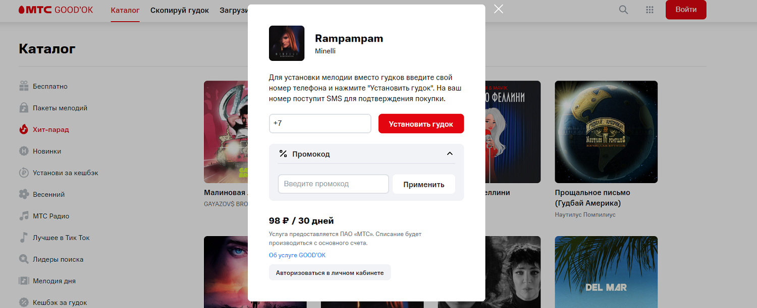Open the Об услуге GOOD'OK link
This screenshot has width=757, height=308.
pos(297,255)
